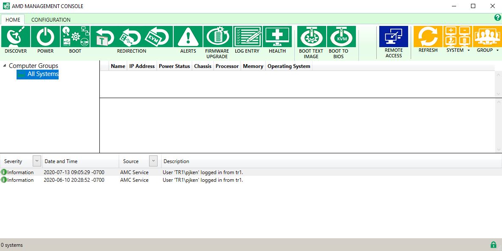
Task: Click the '0 systems' status bar text
Action: tap(12, 245)
